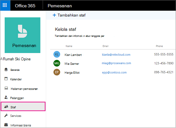Open the Office 365 app launcher grid
The height and width of the screenshot is (128, 176).
pos(5,5)
